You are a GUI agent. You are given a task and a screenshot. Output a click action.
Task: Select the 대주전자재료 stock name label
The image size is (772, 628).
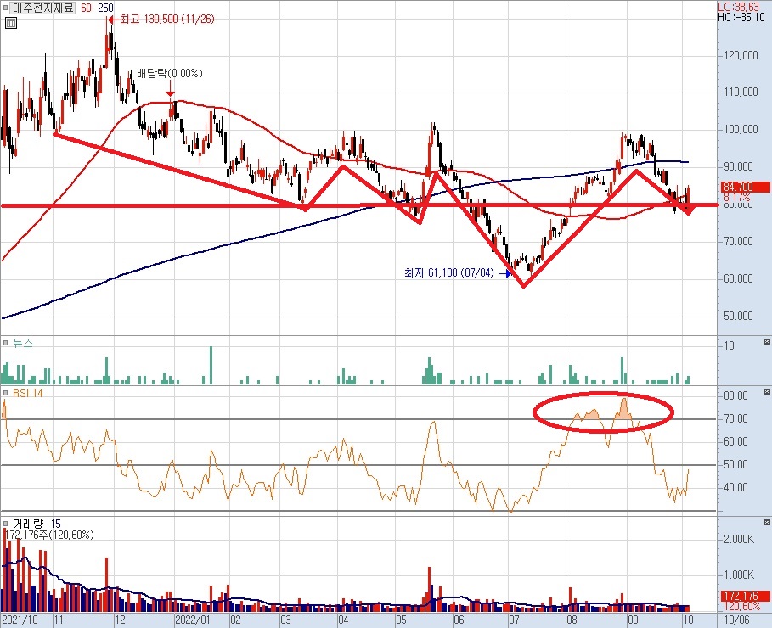(42, 8)
